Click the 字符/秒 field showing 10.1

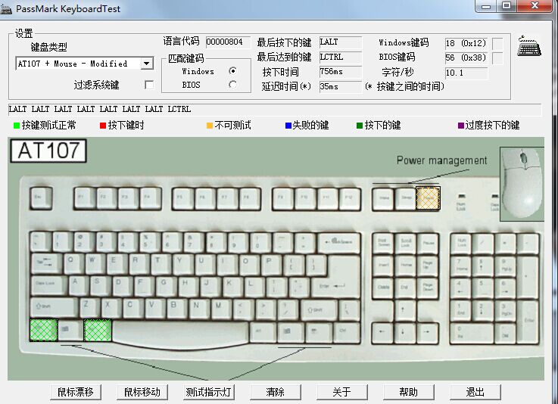(x=466, y=73)
